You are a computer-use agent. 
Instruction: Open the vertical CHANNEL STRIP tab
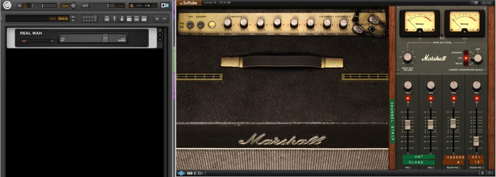(x=392, y=122)
